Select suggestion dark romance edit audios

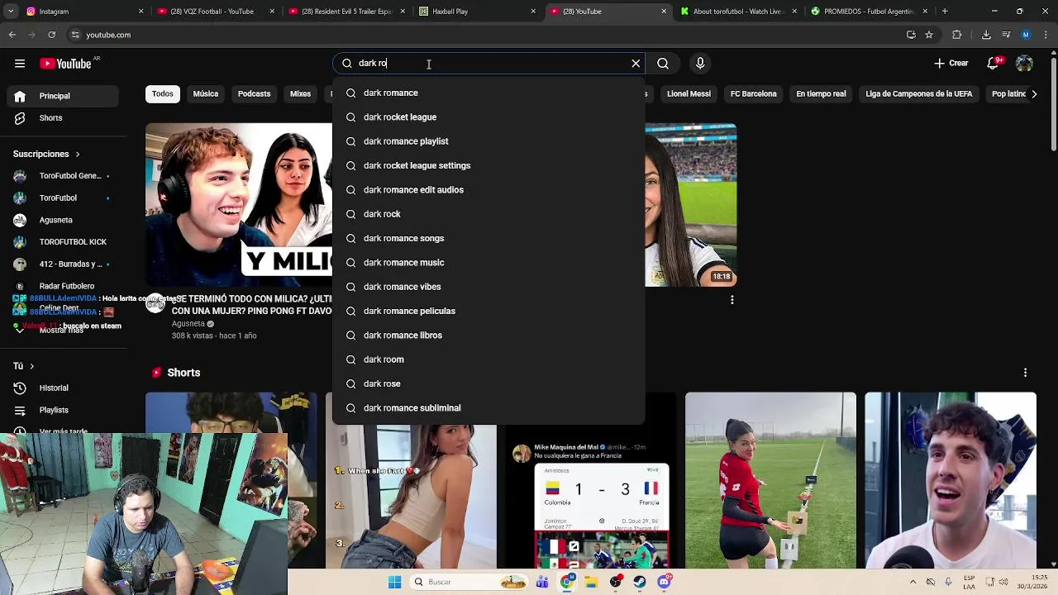tap(488, 190)
